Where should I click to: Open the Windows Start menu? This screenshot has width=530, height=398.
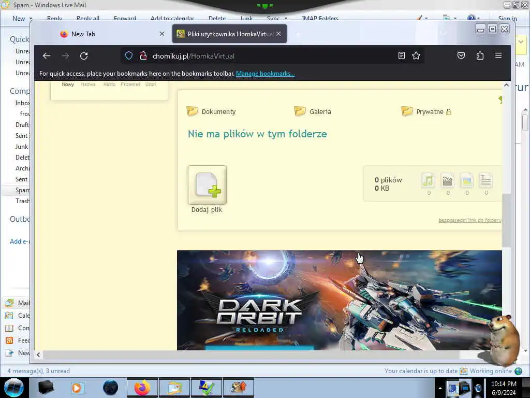pos(13,388)
